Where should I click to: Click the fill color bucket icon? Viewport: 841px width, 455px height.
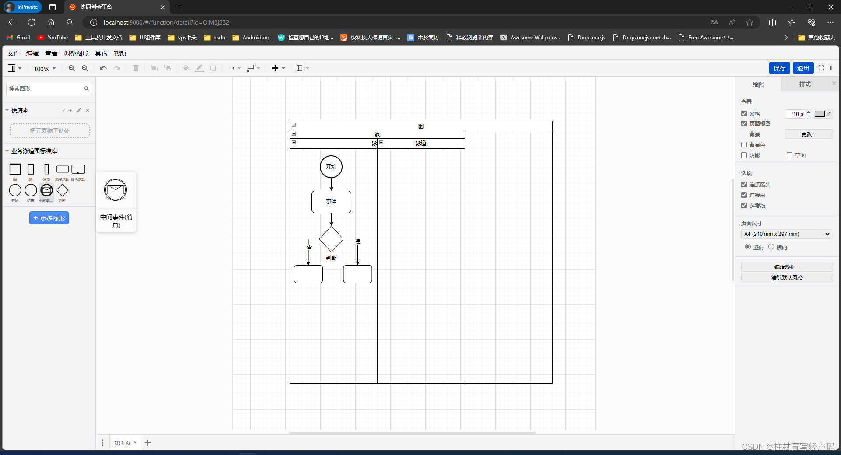pyautogui.click(x=186, y=68)
